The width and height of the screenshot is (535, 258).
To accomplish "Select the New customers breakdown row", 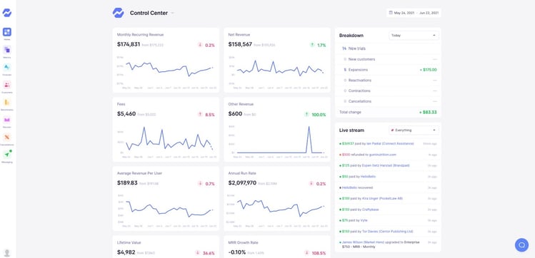I will click(388, 59).
